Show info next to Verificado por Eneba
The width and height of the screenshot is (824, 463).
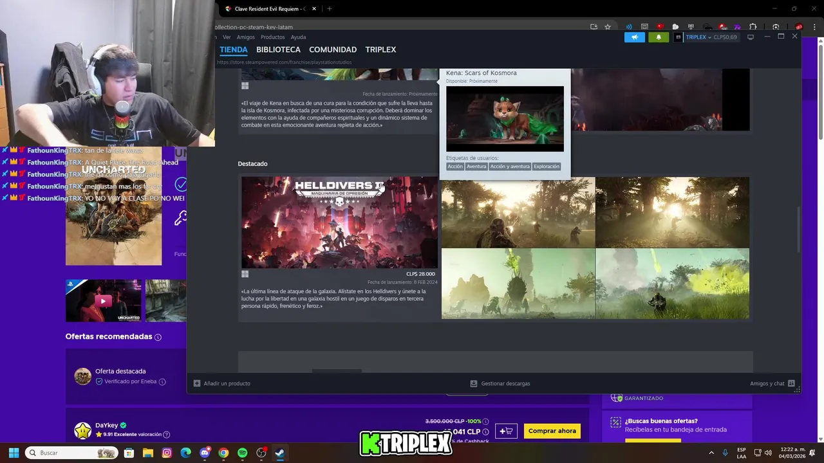pyautogui.click(x=162, y=382)
